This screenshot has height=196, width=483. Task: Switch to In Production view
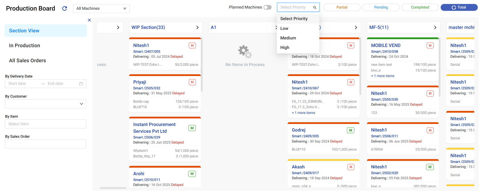(x=25, y=45)
